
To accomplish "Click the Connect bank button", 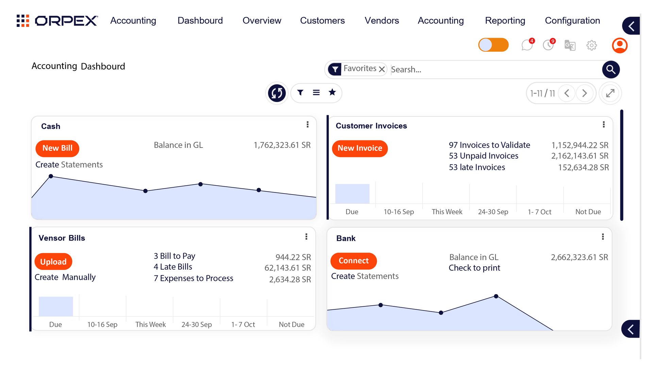I will pos(353,261).
